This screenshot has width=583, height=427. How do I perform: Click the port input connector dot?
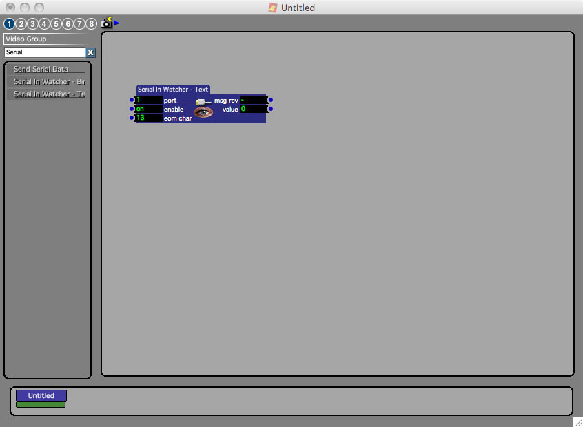pos(132,101)
